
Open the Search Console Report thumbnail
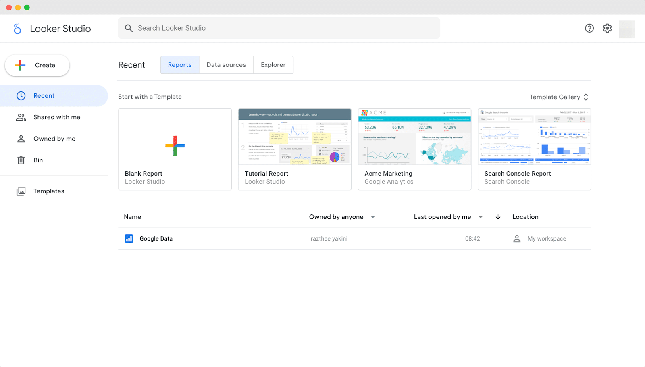[x=534, y=137]
